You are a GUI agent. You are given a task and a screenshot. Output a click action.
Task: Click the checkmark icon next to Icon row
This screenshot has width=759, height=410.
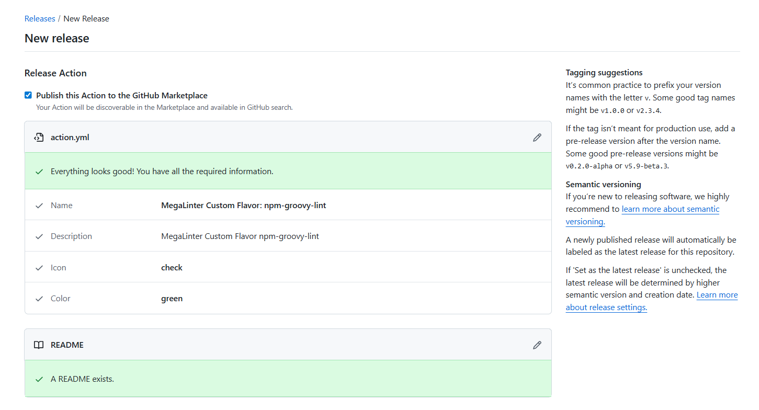point(39,268)
